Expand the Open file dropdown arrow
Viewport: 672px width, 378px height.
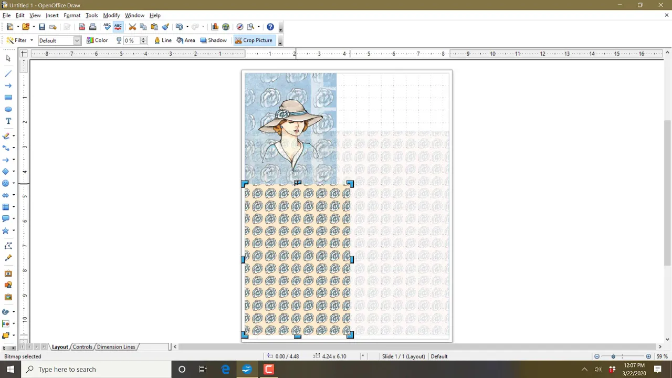click(x=34, y=27)
